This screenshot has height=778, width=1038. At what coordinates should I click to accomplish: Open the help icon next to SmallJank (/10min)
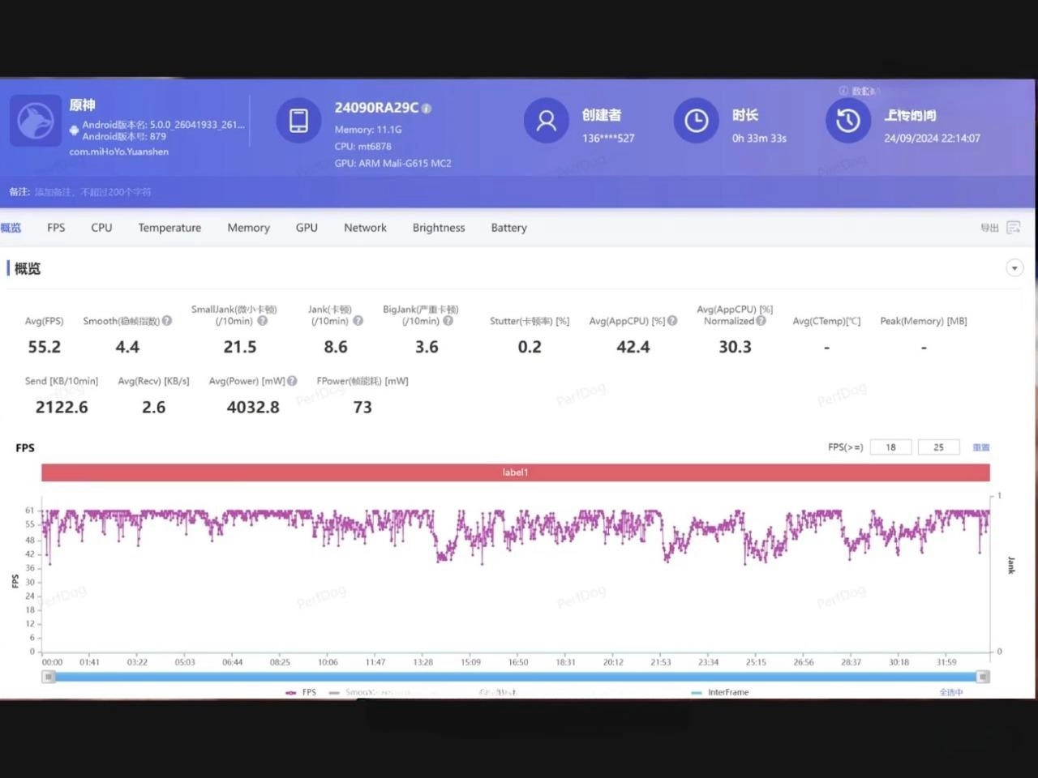tap(262, 321)
